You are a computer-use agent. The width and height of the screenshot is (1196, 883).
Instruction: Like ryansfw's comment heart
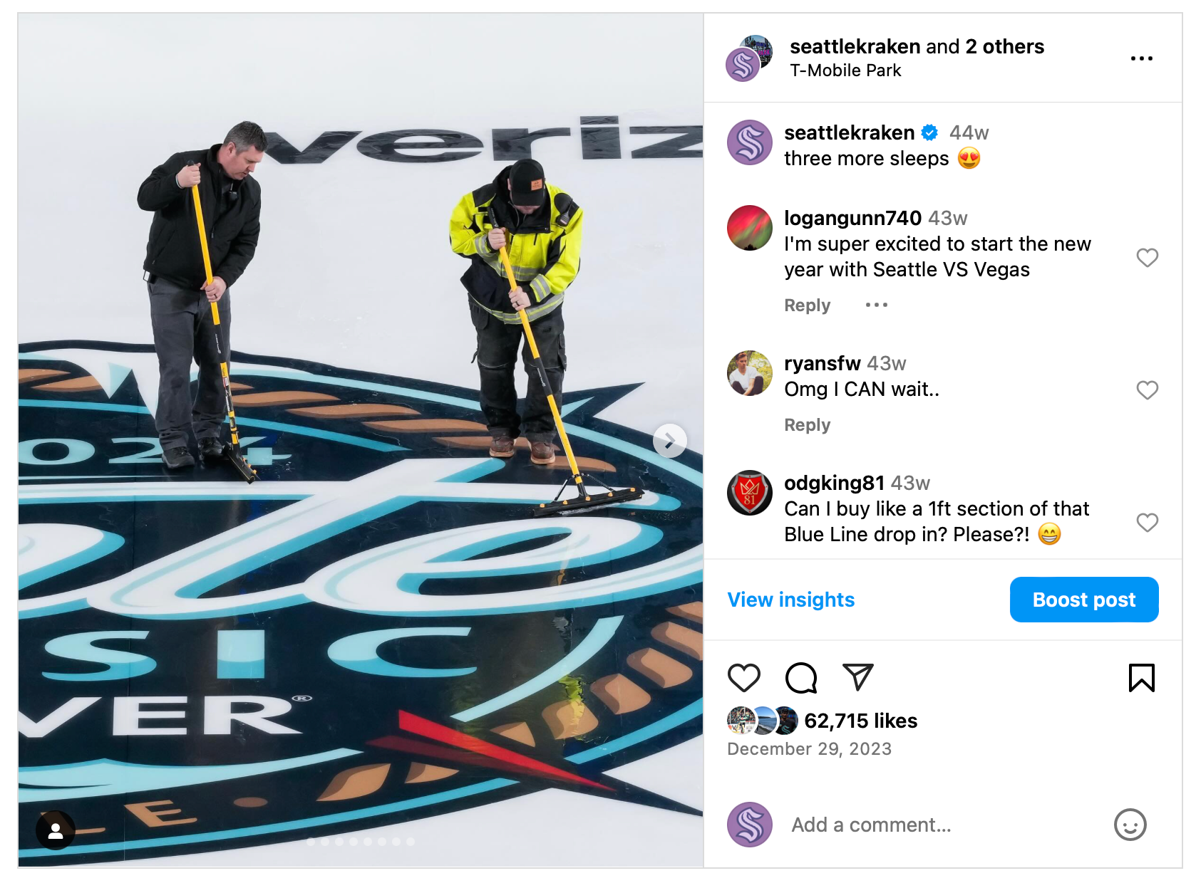[x=1147, y=390]
